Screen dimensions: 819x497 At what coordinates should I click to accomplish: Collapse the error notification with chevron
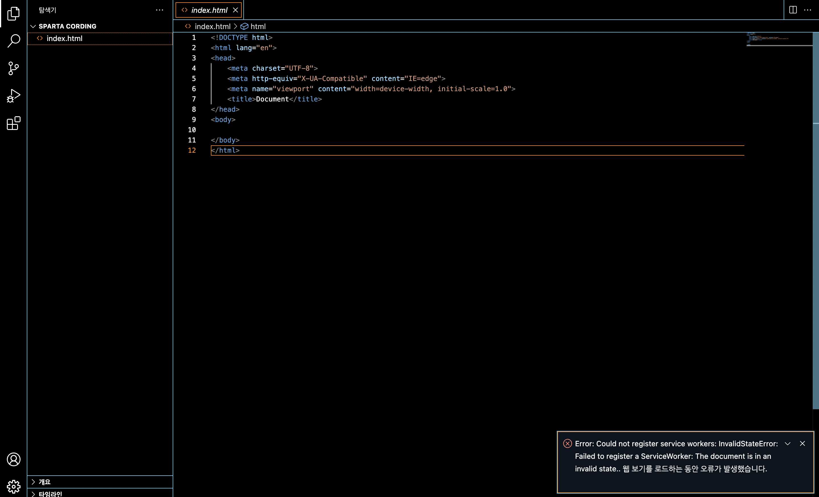[x=787, y=443]
